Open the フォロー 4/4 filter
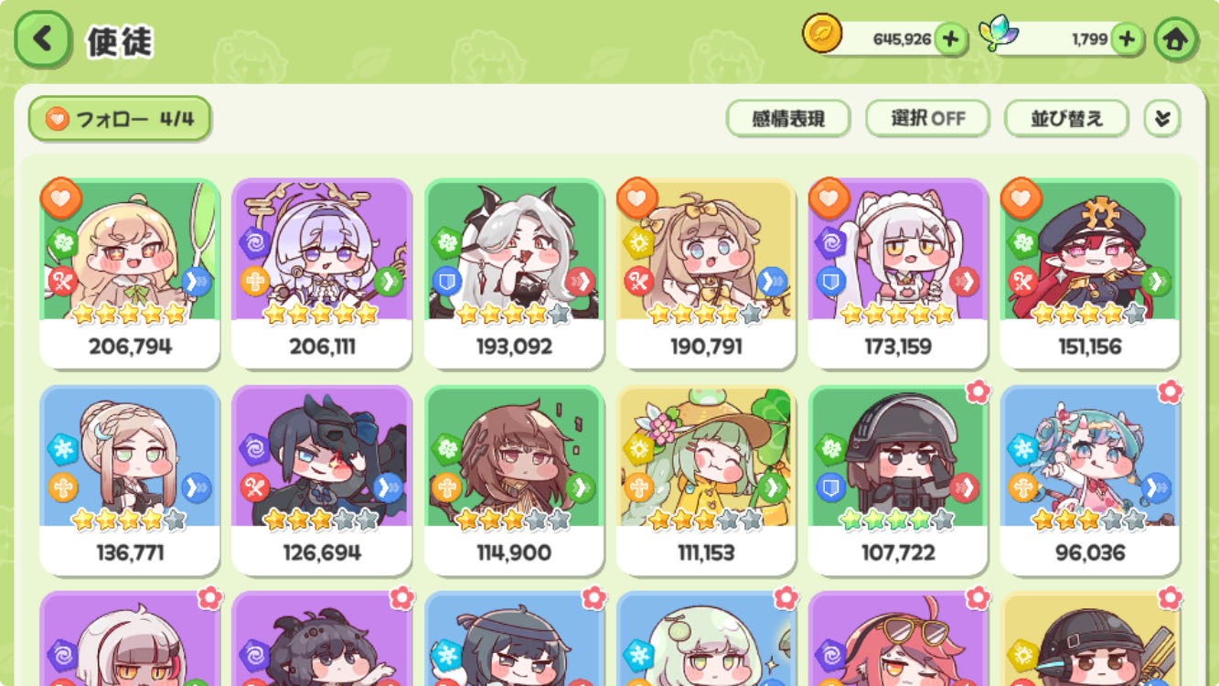 pos(120,119)
